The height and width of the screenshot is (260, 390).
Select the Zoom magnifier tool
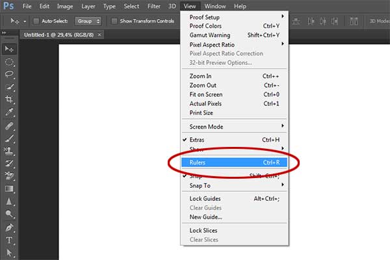(x=9, y=214)
